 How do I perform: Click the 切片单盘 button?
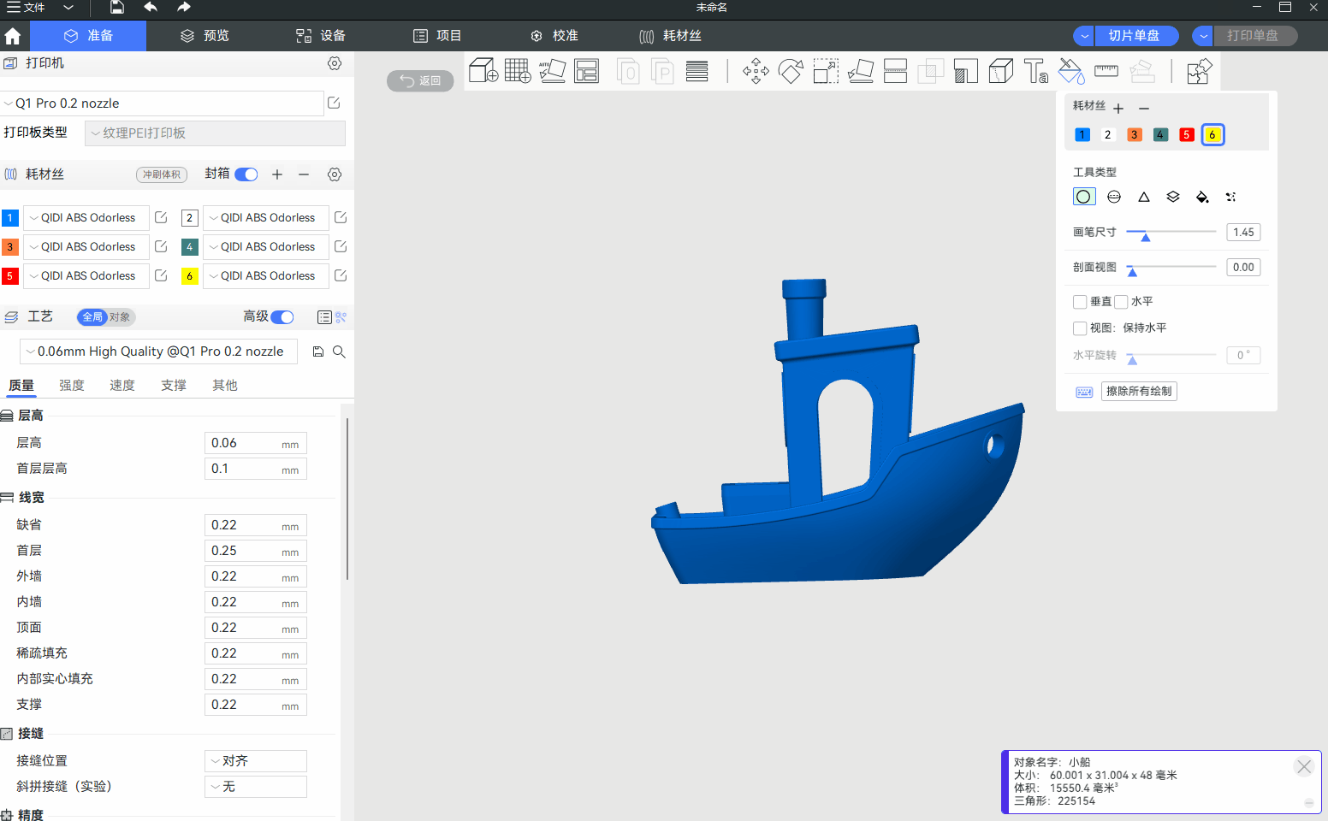click(1134, 36)
